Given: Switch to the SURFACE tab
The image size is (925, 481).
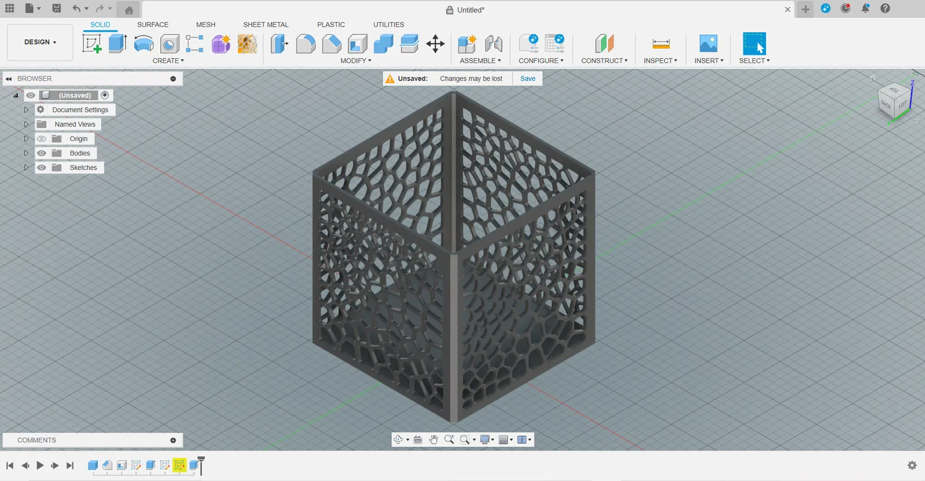Looking at the screenshot, I should [x=153, y=25].
